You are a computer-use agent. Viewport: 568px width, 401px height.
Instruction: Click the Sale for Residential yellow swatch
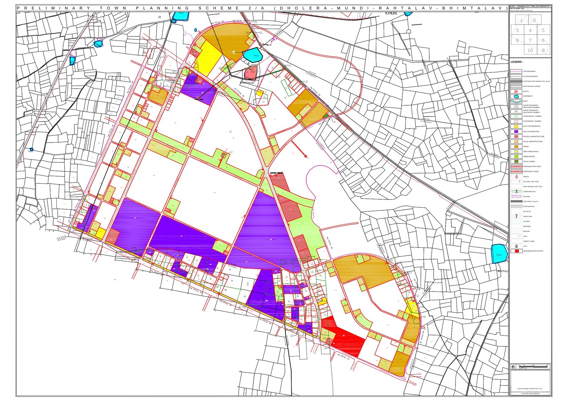pyautogui.click(x=516, y=126)
